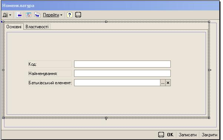Image resolution: width=223 pixels, height=140 pixels.
Task: Click the Код input field
Action: (x=122, y=64)
